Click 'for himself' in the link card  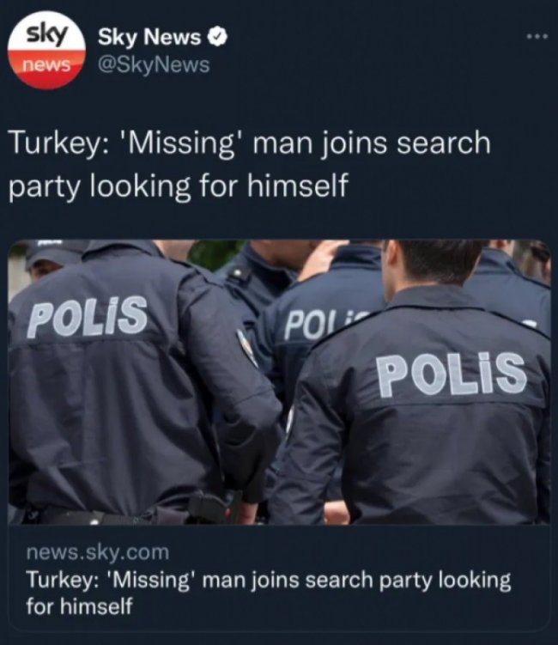point(79,605)
